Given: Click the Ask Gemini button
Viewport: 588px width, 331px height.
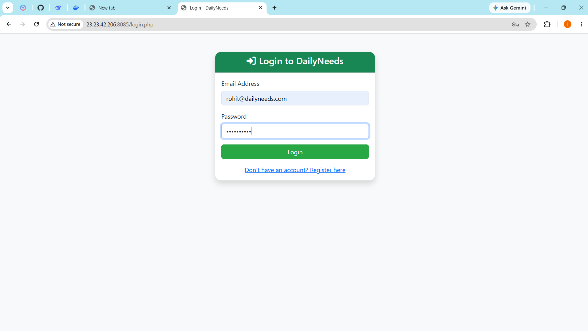Looking at the screenshot, I should pos(510,8).
